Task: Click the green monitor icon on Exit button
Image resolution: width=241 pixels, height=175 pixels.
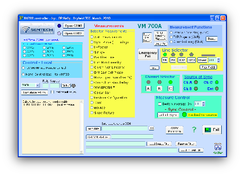Action: [208, 130]
